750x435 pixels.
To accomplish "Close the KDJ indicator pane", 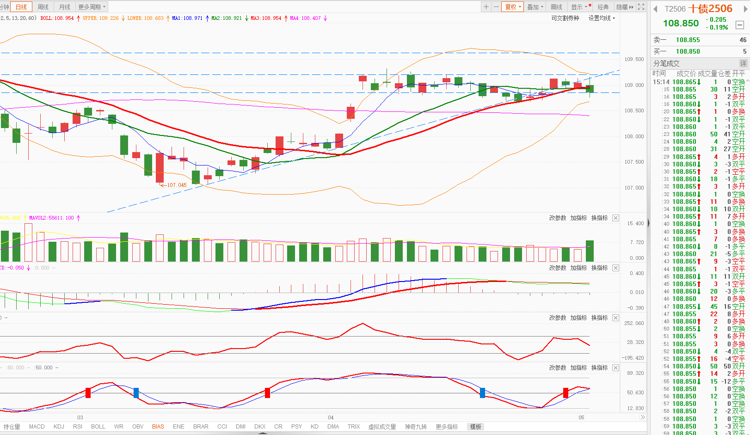I will [x=615, y=368].
